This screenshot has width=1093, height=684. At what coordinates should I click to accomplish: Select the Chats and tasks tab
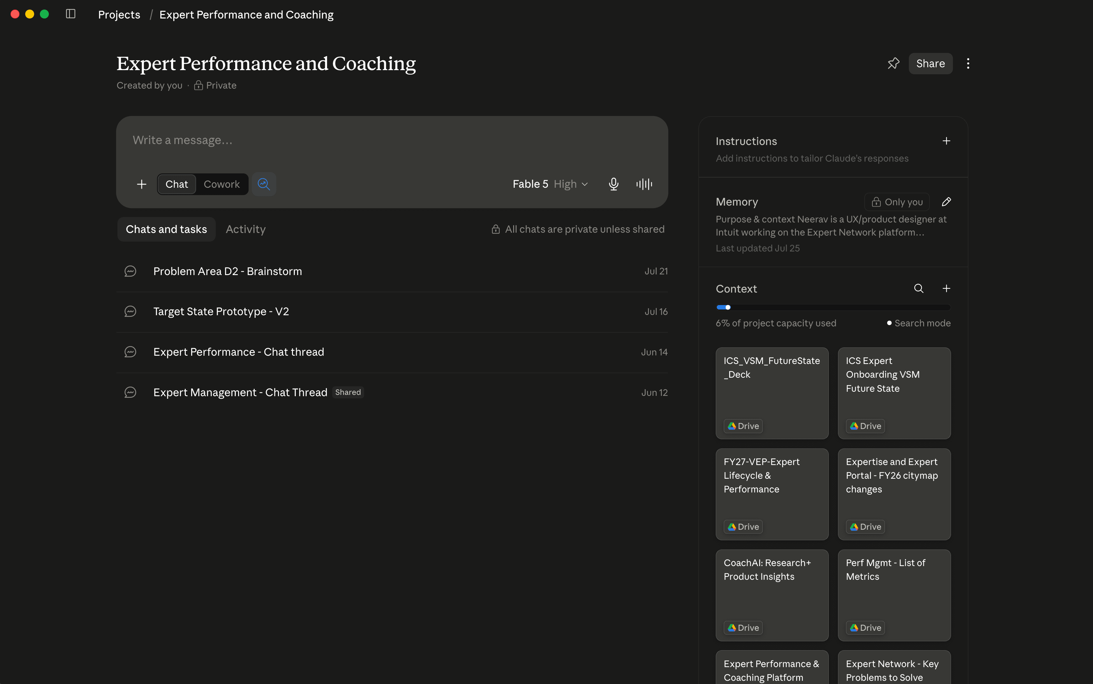(x=166, y=229)
